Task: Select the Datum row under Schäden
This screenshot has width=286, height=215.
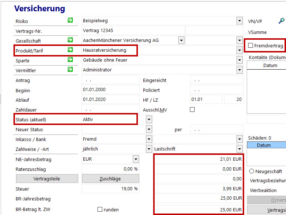Action: point(266,145)
